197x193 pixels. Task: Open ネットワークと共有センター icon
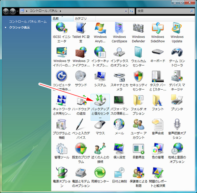point(61,100)
